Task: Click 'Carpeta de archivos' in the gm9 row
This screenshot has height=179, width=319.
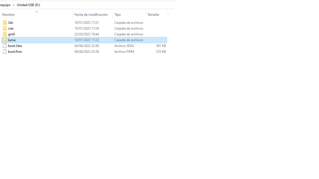Action: coord(129,34)
